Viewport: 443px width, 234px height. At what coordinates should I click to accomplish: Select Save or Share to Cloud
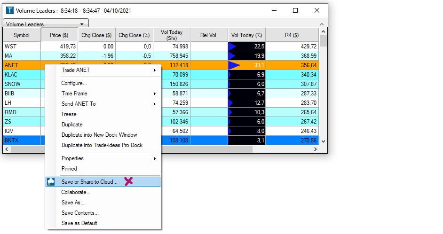[89, 182]
